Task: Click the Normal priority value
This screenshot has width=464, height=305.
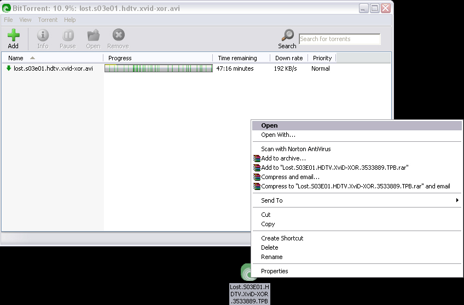Action: (x=321, y=68)
